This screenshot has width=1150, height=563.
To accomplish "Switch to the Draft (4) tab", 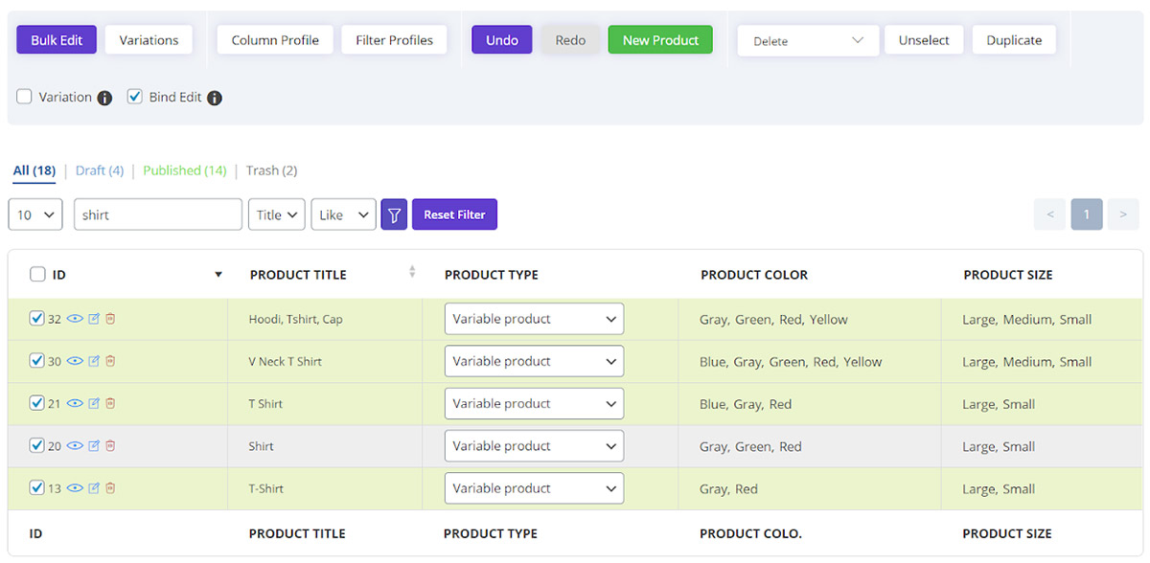I will 100,170.
